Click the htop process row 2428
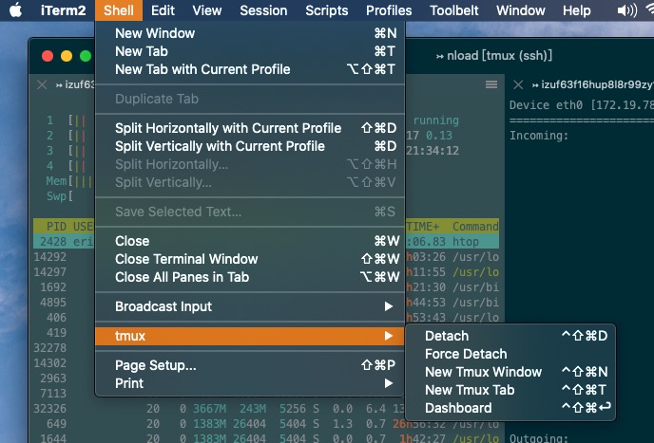Image resolution: width=654 pixels, height=443 pixels. (266, 242)
